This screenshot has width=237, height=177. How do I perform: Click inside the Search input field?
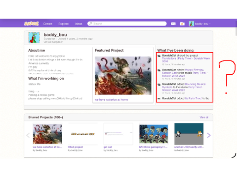pyautogui.click(x=127, y=24)
